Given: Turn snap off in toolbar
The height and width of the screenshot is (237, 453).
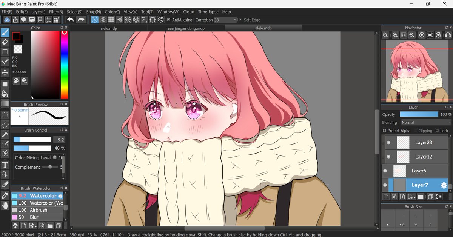Looking at the screenshot, I should pyautogui.click(x=95, y=20).
